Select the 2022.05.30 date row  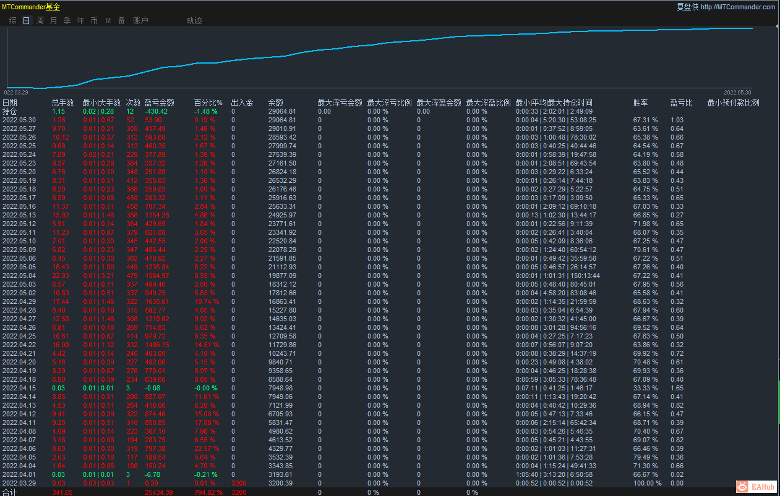tap(19, 120)
